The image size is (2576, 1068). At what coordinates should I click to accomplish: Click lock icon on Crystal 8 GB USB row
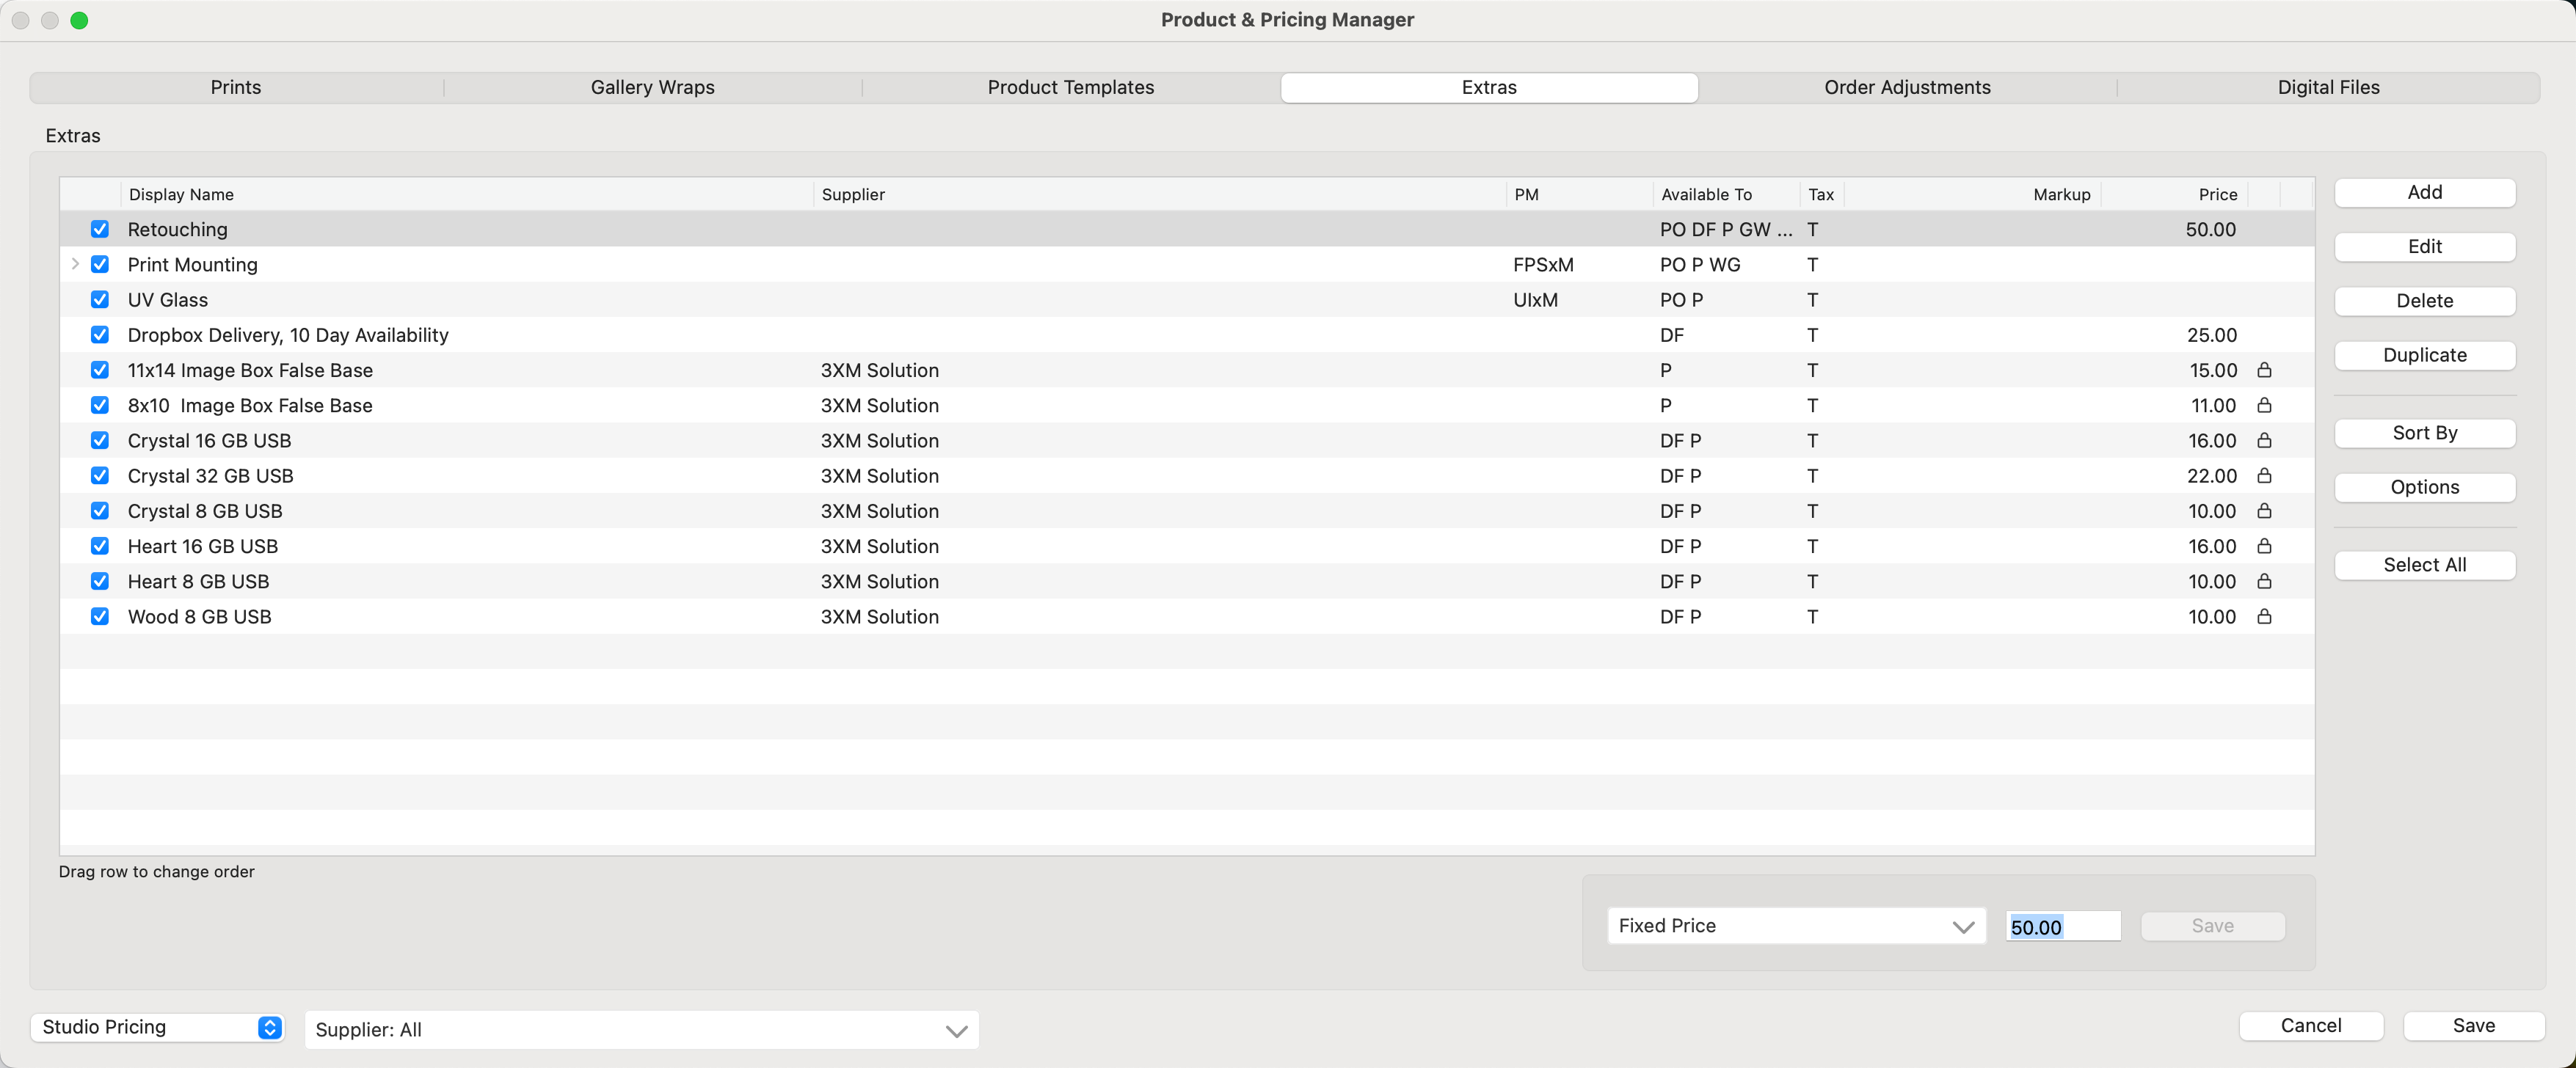[x=2264, y=511]
